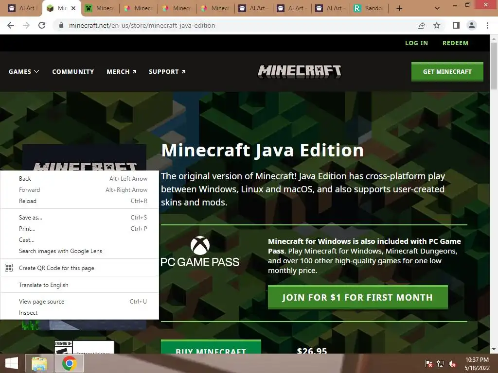Open the SUPPORT external link
This screenshot has height=373, width=498.
[x=167, y=72]
